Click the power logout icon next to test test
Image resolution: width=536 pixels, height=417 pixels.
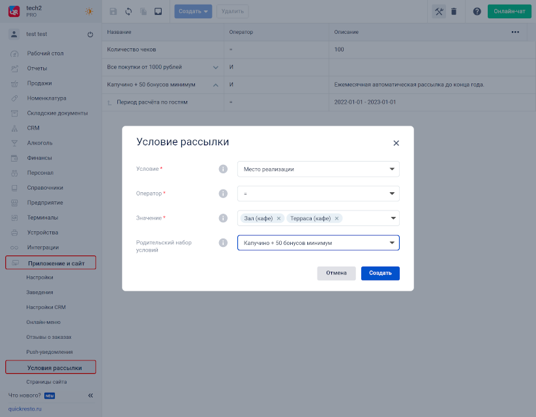coord(90,34)
